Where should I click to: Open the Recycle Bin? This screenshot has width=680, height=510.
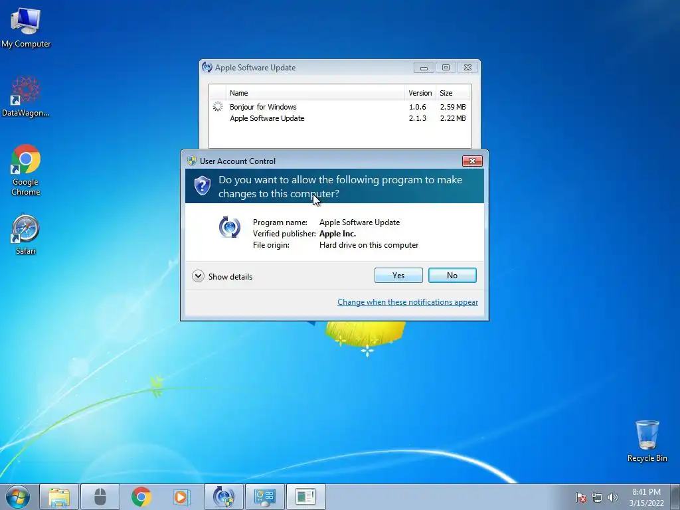(647, 441)
